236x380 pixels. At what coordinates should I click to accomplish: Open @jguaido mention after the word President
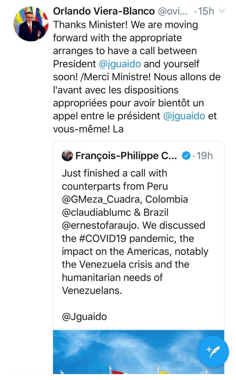(x=120, y=64)
